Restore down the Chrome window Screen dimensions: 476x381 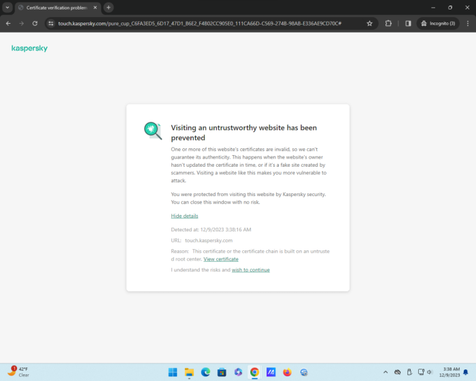[x=450, y=7]
